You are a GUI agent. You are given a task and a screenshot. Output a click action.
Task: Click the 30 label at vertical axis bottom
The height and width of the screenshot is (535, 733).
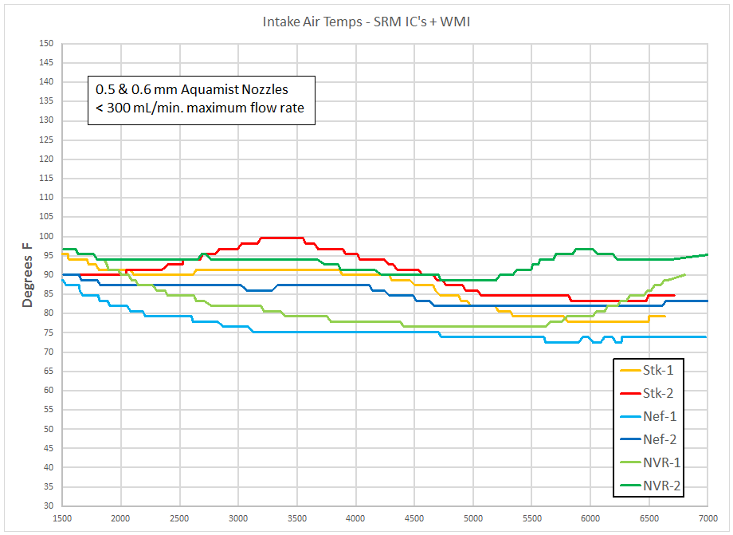tap(50, 505)
